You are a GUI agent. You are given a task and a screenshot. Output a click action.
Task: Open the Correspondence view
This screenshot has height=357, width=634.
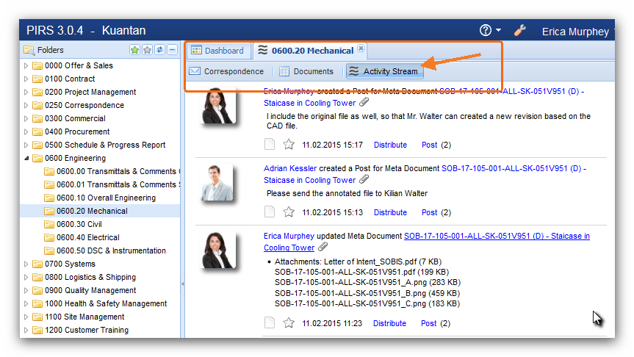(x=226, y=71)
